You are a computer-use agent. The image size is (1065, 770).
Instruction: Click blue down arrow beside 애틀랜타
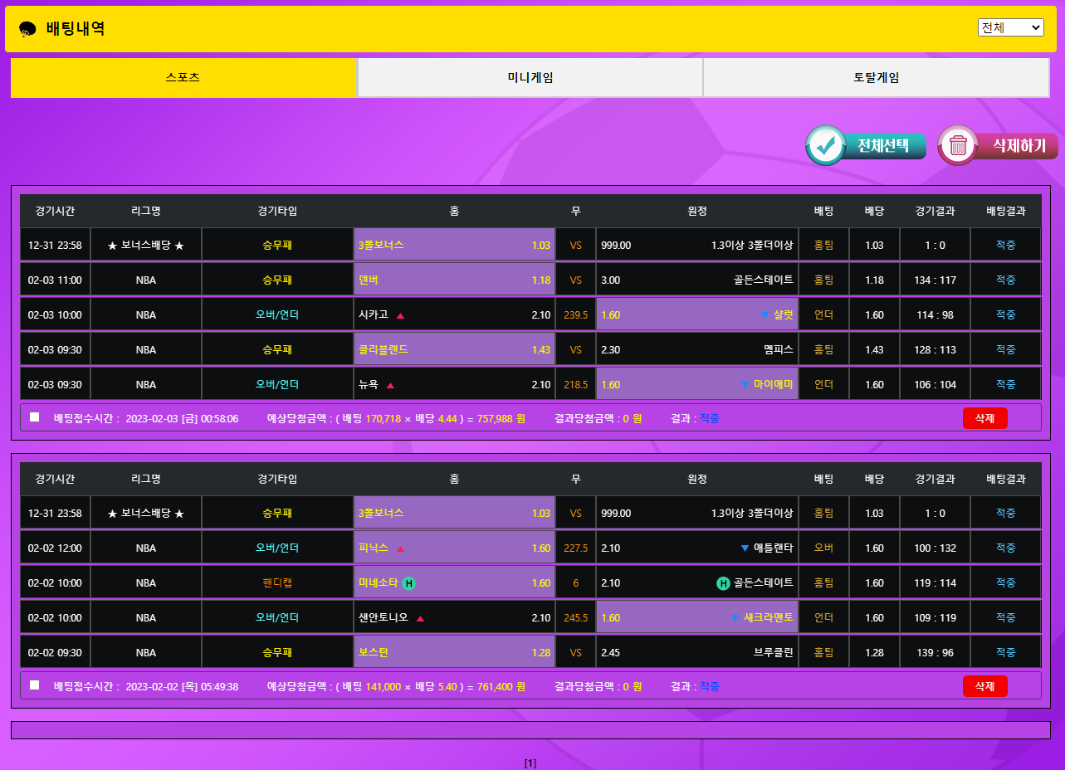pyautogui.click(x=745, y=548)
